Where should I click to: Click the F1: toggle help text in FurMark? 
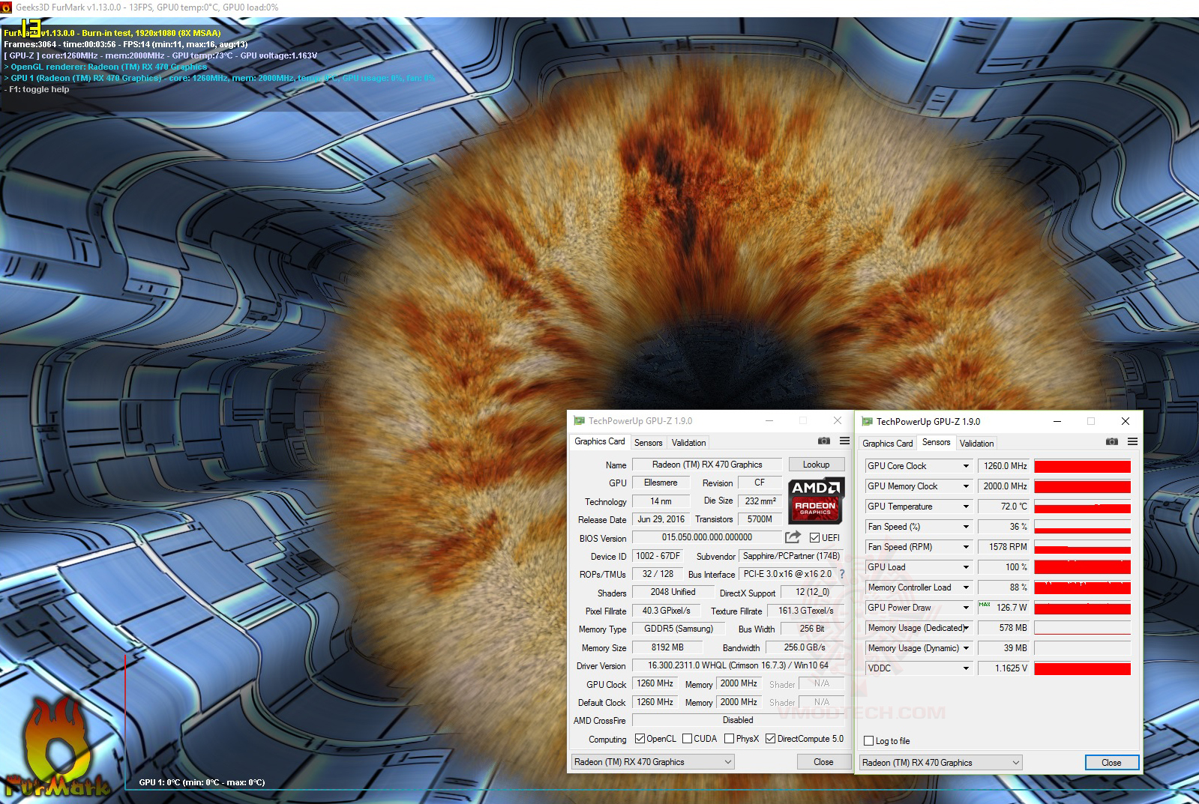click(38, 89)
